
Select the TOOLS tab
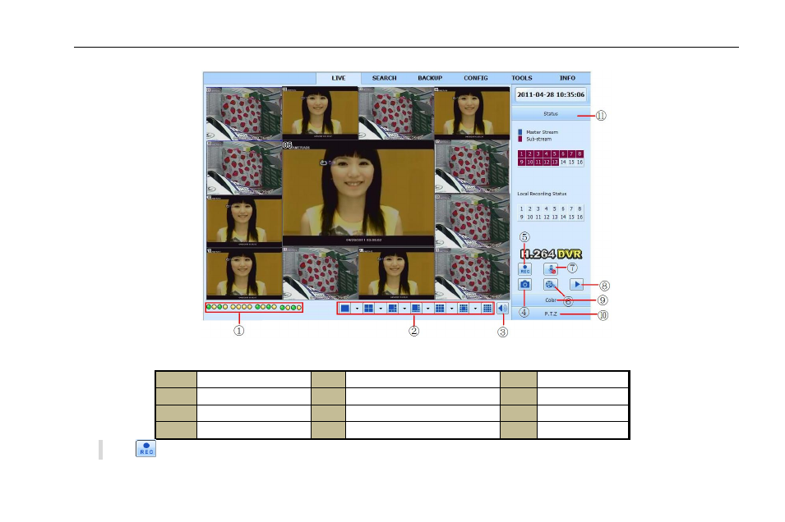pyautogui.click(x=522, y=78)
